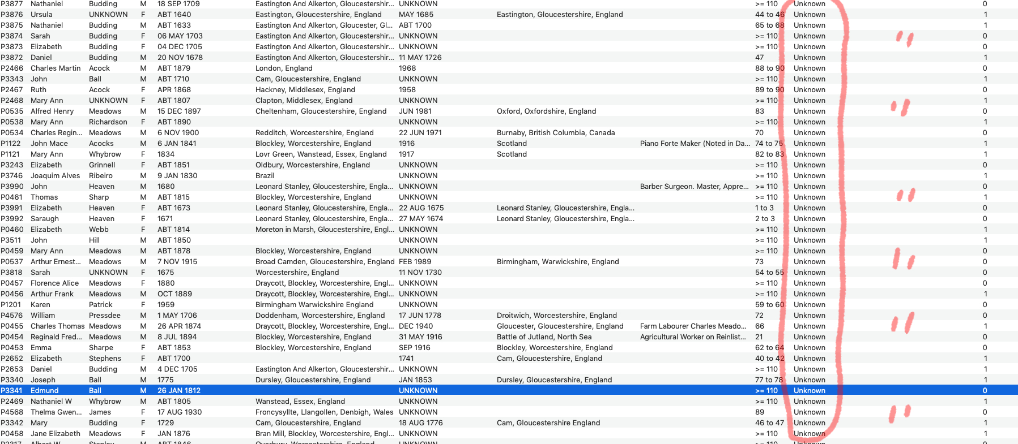Select the surname Richardson
This screenshot has height=444, width=1018.
tap(108, 122)
